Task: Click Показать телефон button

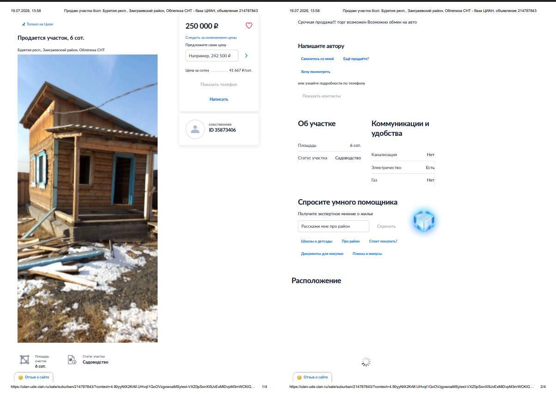Action: point(219,85)
